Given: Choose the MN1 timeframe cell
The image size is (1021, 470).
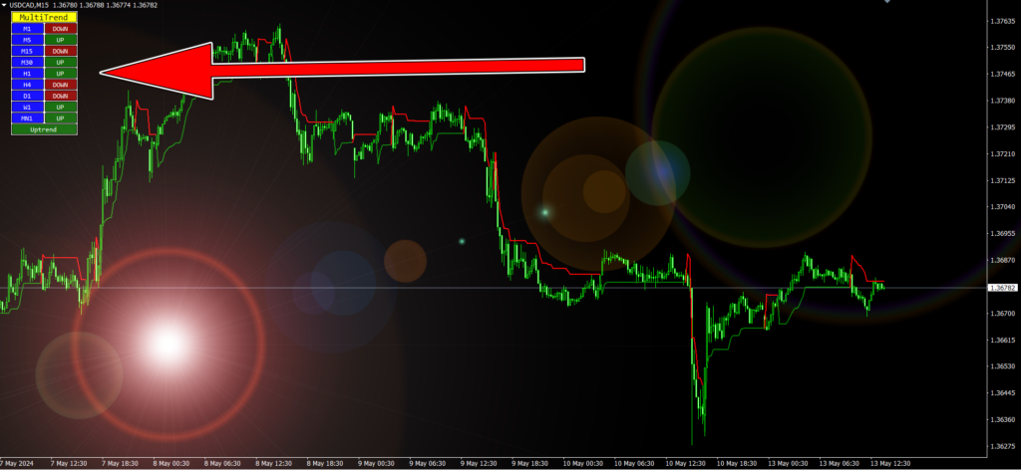Looking at the screenshot, I should tap(27, 118).
